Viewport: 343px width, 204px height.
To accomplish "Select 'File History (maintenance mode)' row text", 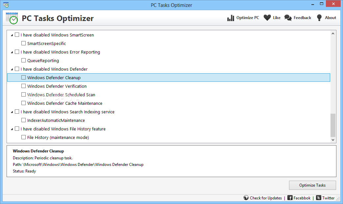I will (58, 137).
